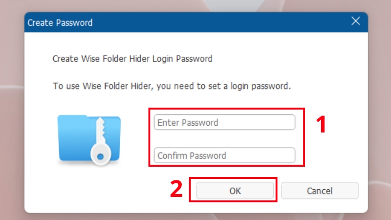
Task: Place cursor in the 'Enter Password' placeholder box
Action: tap(224, 122)
